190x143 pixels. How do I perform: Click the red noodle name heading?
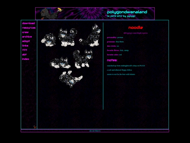(135, 28)
